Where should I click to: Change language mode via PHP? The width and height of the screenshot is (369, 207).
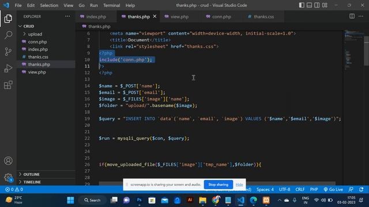(x=314, y=189)
